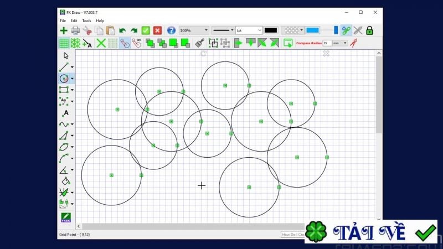This screenshot has width=443, height=249.
Task: Select the format paintbrush icon
Action: (199, 43)
